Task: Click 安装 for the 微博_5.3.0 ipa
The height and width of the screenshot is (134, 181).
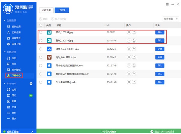Action: [160, 49]
